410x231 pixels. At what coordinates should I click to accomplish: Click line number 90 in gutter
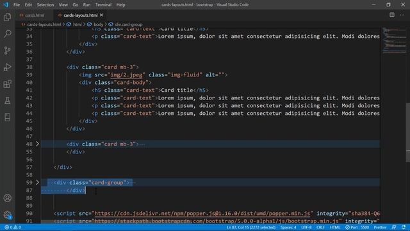(29, 213)
